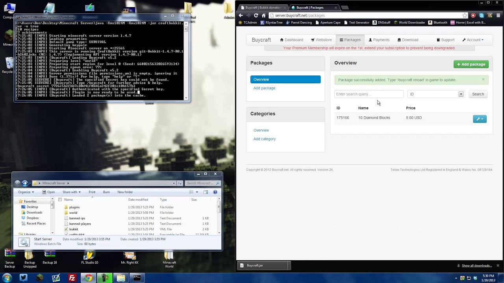The image size is (504, 283).
Task: Toggle Explorer preview pane icon
Action: pyautogui.click(x=206, y=192)
